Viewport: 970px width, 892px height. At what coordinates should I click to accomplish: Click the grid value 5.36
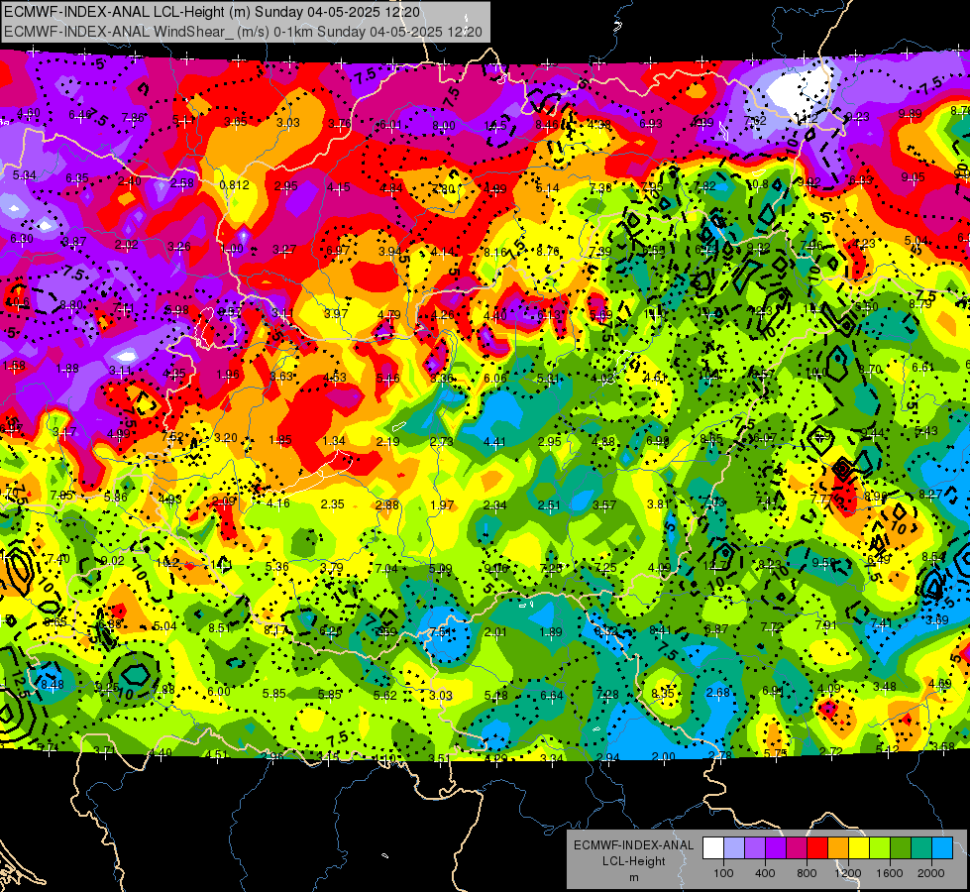click(277, 566)
